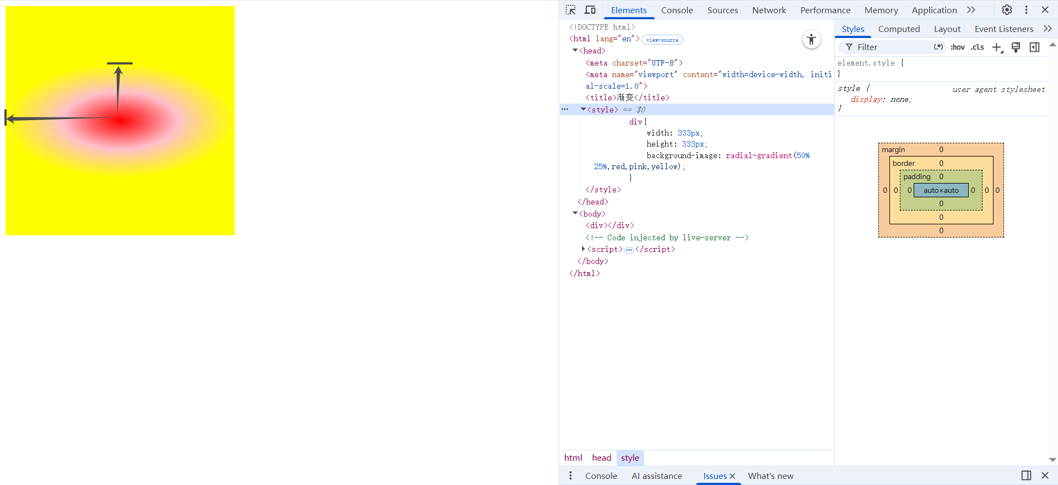Show more DevTools tabs chevron
This screenshot has width=1058, height=485.
pos(971,10)
